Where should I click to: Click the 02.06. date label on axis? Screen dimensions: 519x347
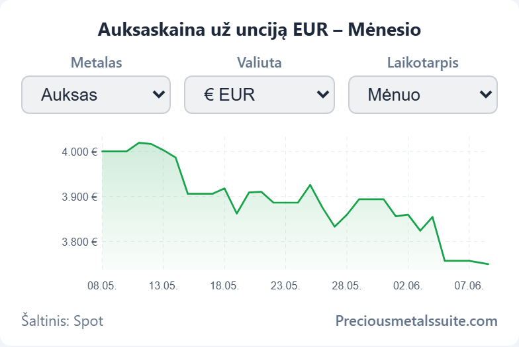tap(408, 285)
